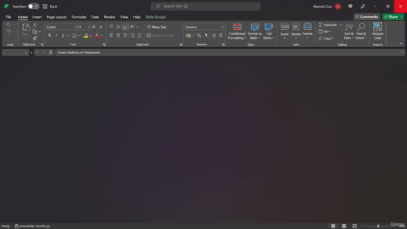Decrease font size with the smaller A icon
Screen dimensions: 407x229
pyautogui.click(x=101, y=27)
